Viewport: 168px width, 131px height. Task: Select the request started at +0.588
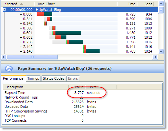[80, 28]
